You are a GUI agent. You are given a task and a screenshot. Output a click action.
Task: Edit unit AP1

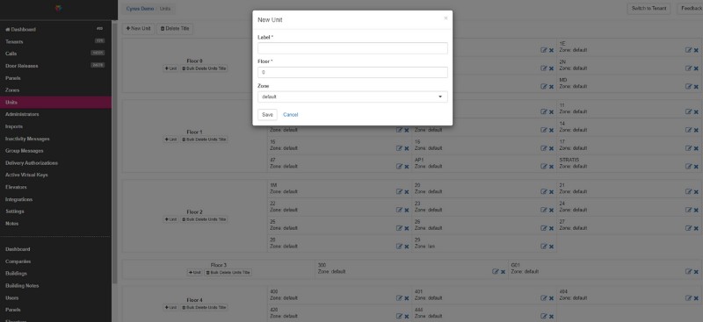click(x=543, y=167)
